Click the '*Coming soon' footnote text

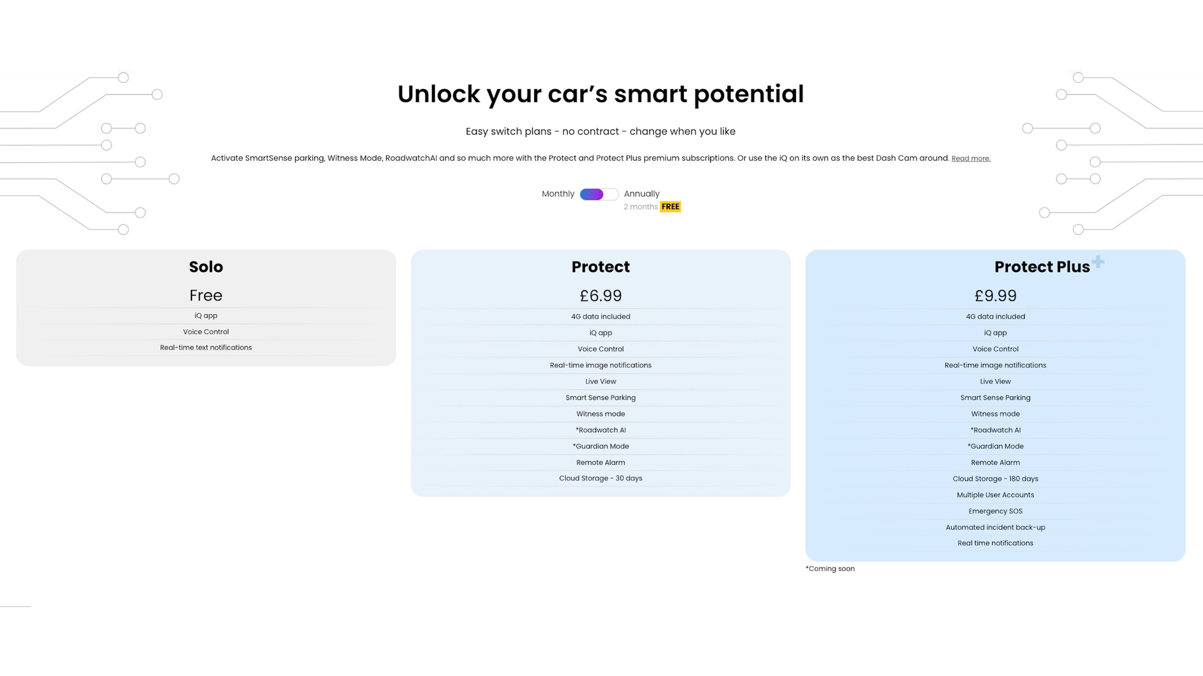tap(830, 568)
